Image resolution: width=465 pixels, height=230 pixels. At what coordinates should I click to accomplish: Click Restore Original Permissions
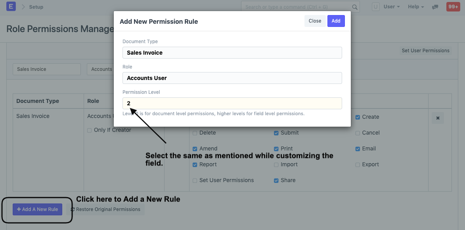pos(105,209)
